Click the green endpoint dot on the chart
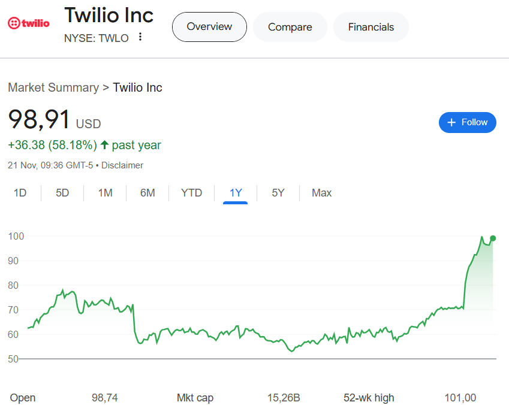Screen dimensions: 509x405 click(x=493, y=238)
